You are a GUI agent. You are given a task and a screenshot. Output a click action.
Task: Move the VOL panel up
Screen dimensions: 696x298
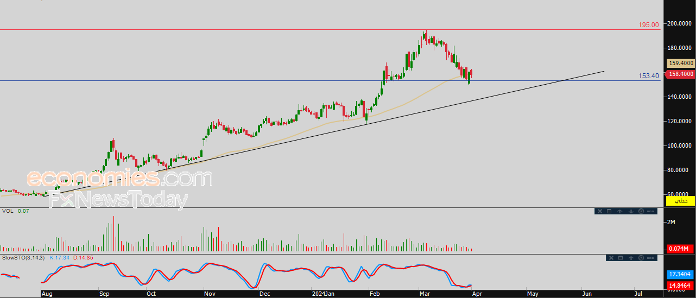619,211
